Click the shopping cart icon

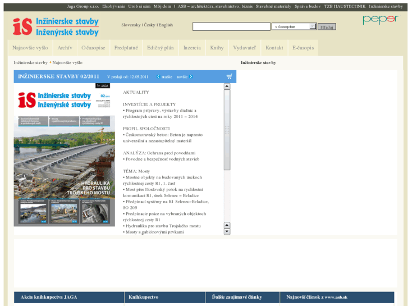(x=229, y=76)
